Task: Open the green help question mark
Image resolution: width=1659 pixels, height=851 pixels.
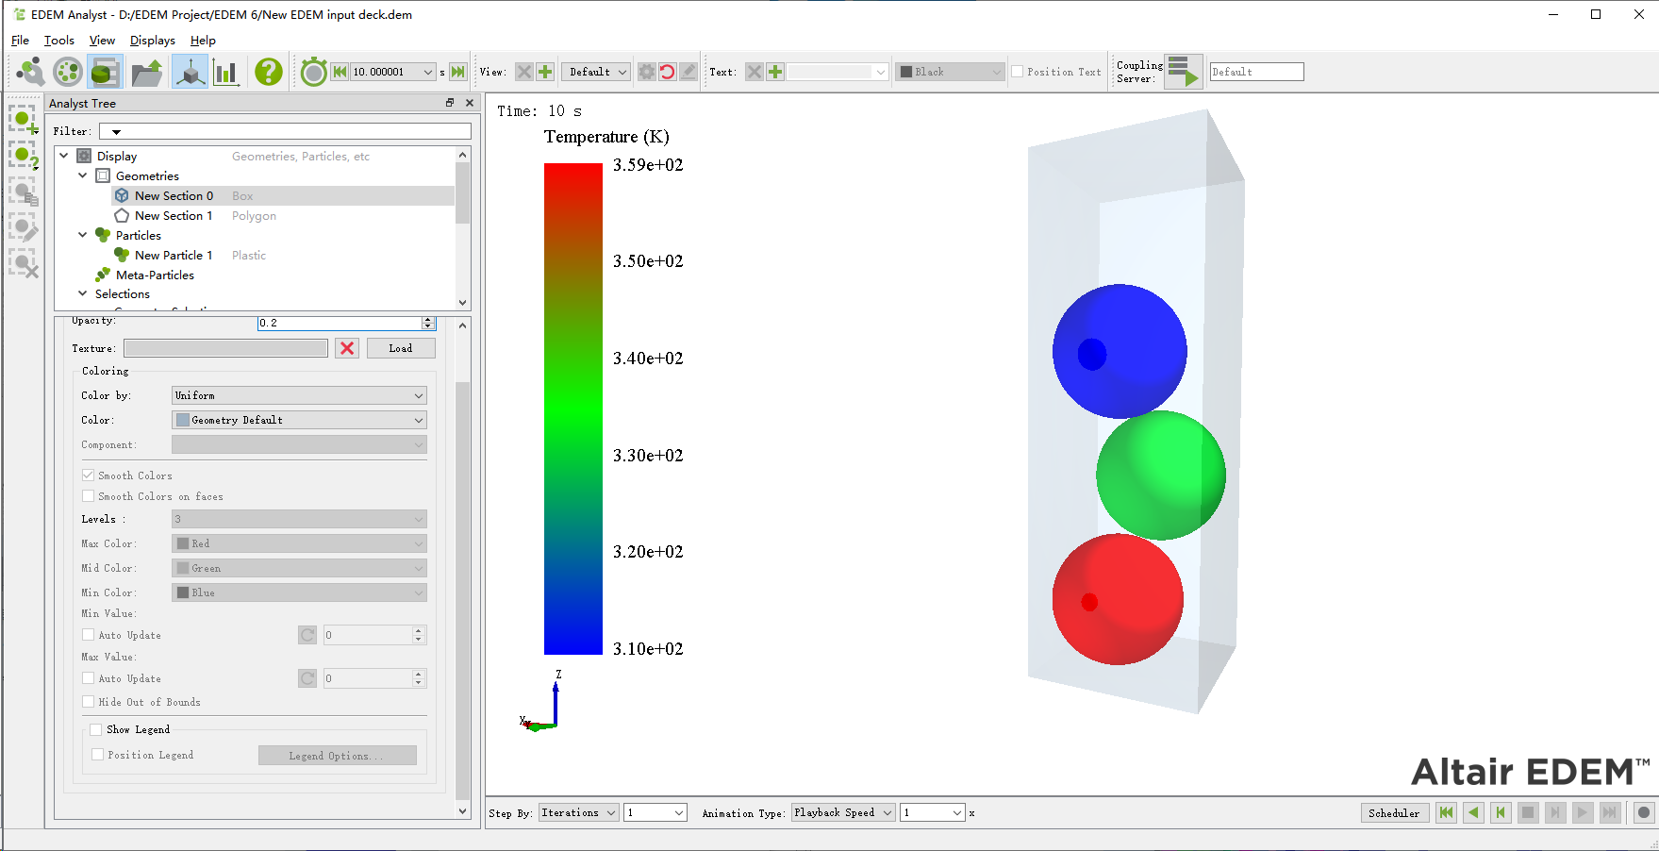Action: 269,72
